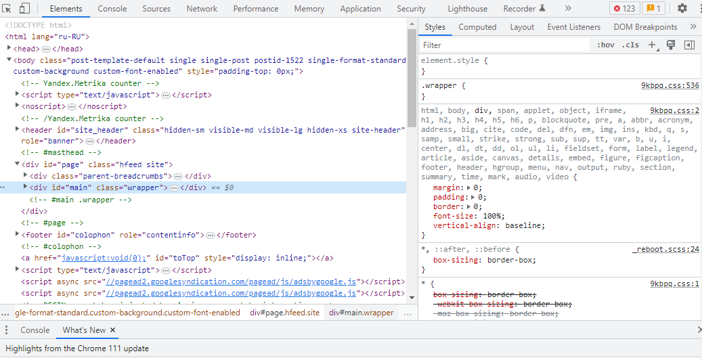Toggle the device toolbar icon
This screenshot has height=360, width=702.
coord(24,9)
